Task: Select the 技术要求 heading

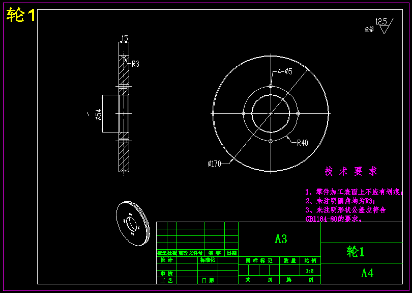Action: 351,171
